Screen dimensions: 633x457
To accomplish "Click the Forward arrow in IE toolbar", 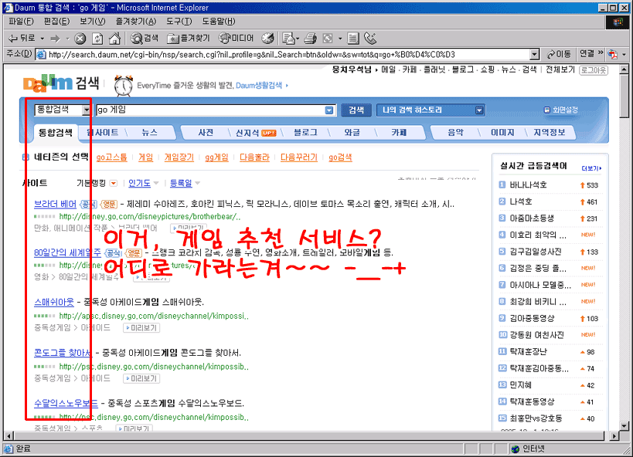I will click(55, 39).
